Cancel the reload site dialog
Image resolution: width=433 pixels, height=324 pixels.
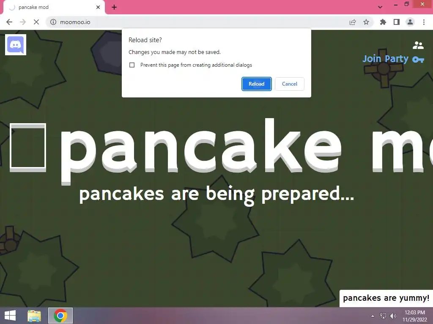click(289, 84)
